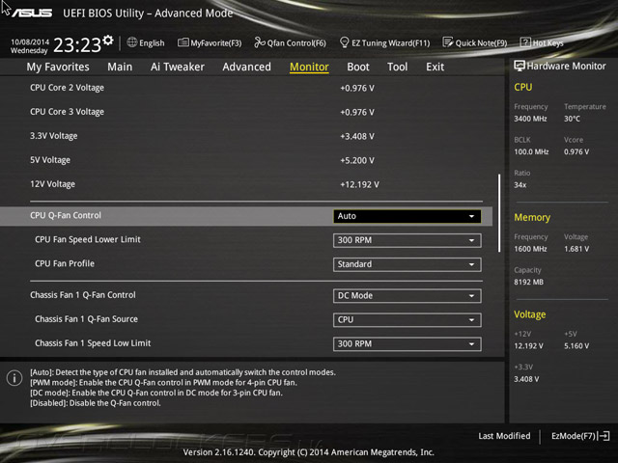
Task: Open Chassis Fan 1 Q-Fan Source dropdown
Action: click(407, 319)
